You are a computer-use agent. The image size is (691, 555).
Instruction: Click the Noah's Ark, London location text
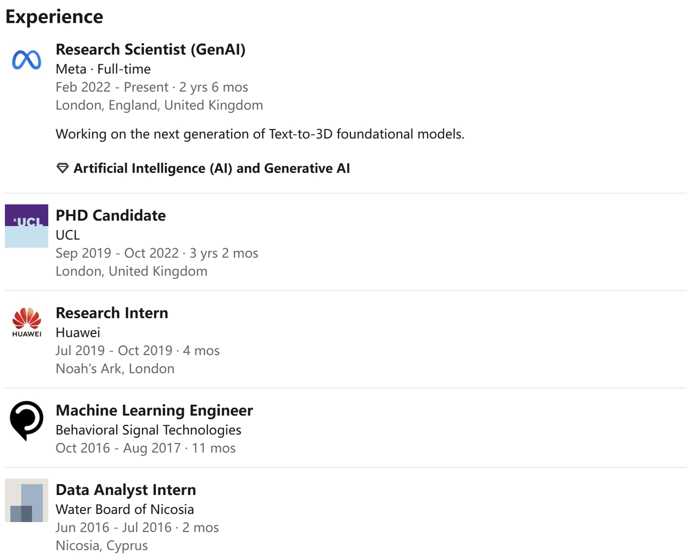point(115,369)
